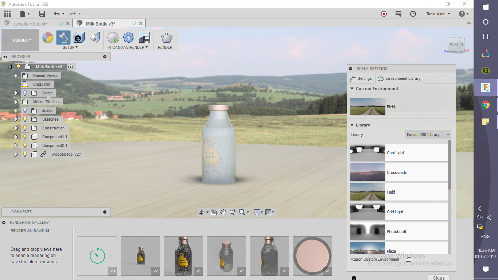Open the Fusion 360 Library dropdown
This screenshot has width=498, height=280.
tap(428, 135)
